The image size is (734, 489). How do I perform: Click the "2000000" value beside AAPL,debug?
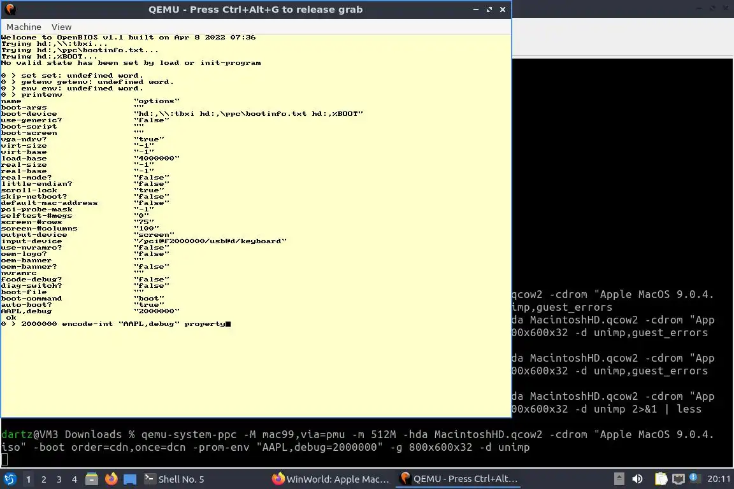pyautogui.click(x=156, y=311)
